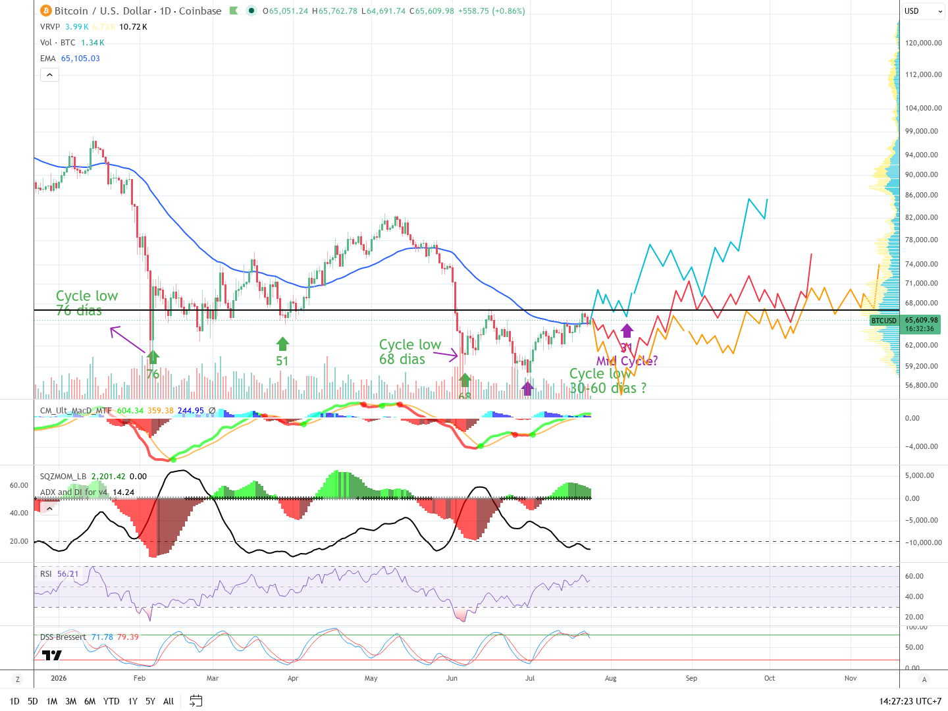
Task: Open the go-to-date calendar icon
Action: click(x=196, y=700)
